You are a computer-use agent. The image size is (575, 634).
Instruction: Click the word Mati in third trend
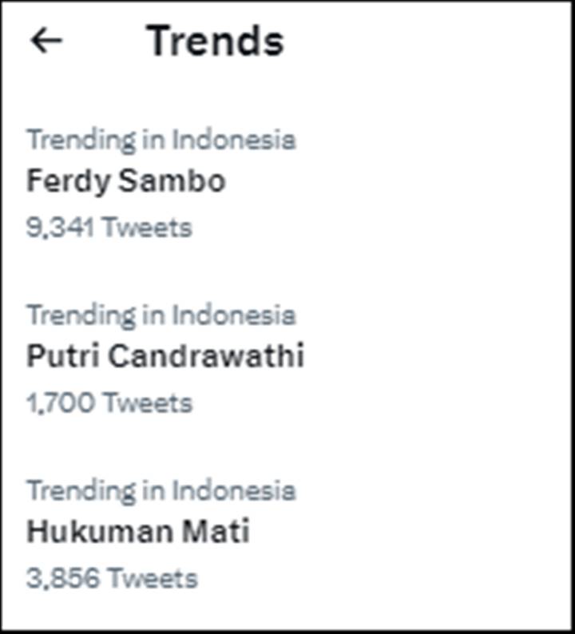click(x=216, y=531)
